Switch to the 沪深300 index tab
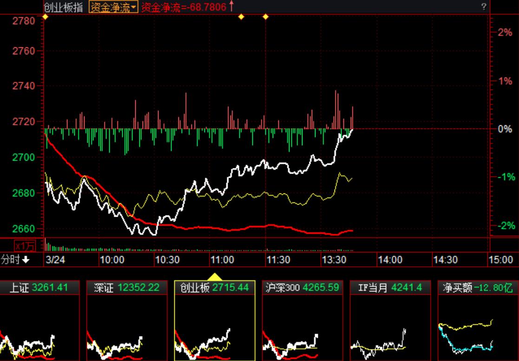Viewport: 519px width, 361px height. point(302,288)
